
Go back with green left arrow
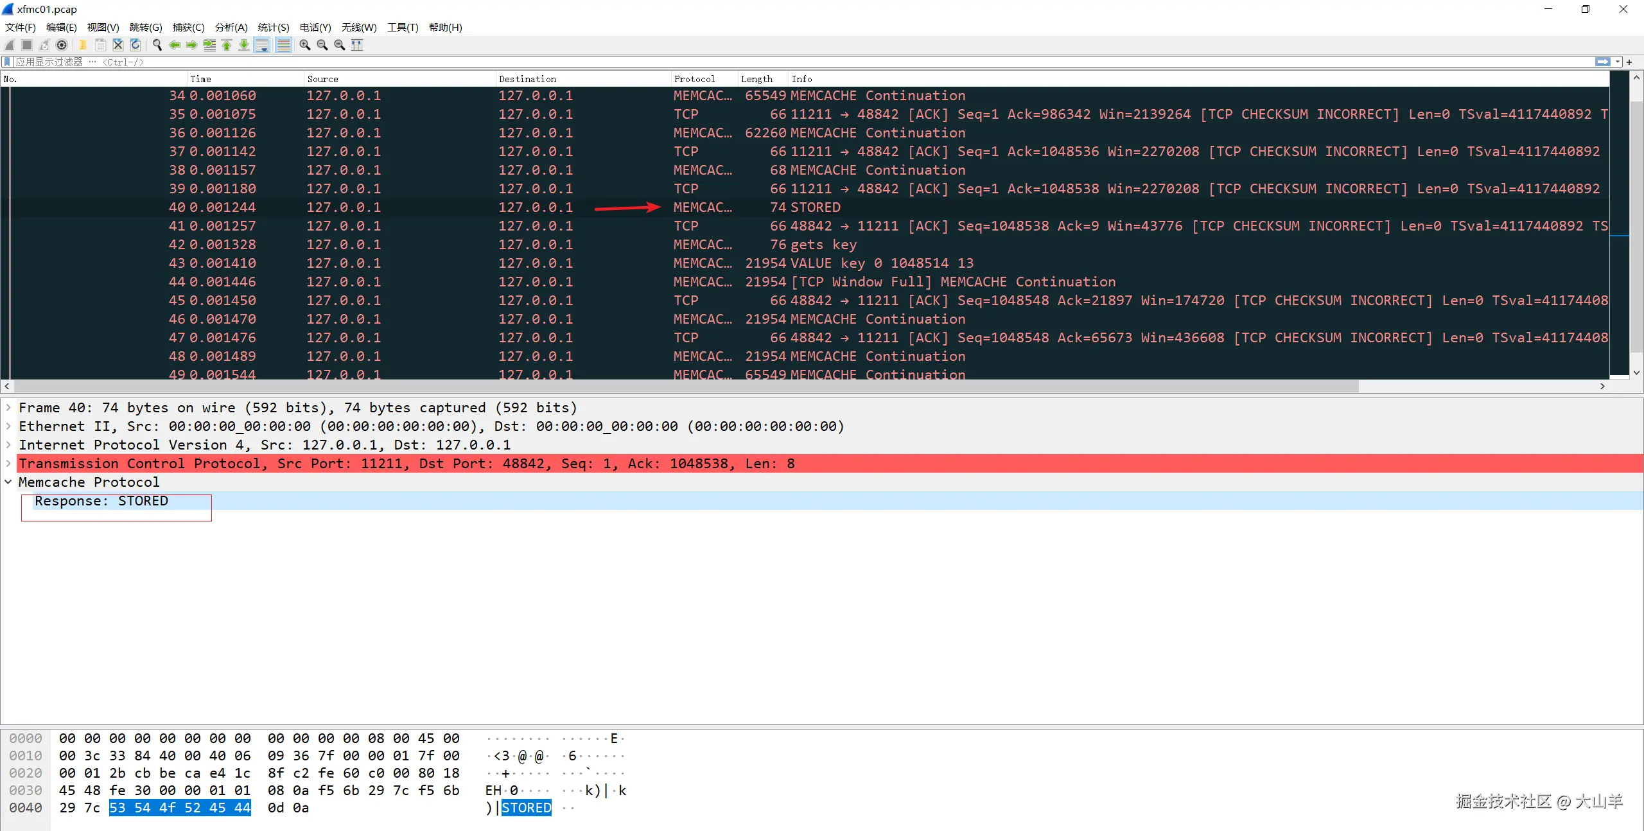point(174,45)
